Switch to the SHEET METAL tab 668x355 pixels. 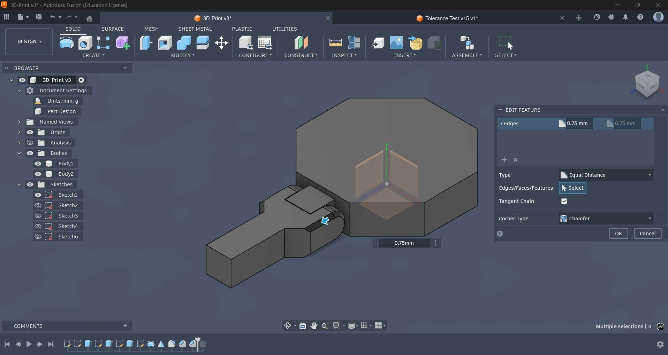click(x=195, y=29)
